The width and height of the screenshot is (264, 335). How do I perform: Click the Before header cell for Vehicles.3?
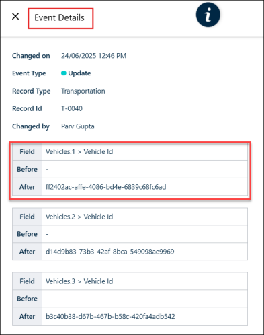pos(27,299)
